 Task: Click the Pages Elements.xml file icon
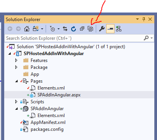coord(33,88)
